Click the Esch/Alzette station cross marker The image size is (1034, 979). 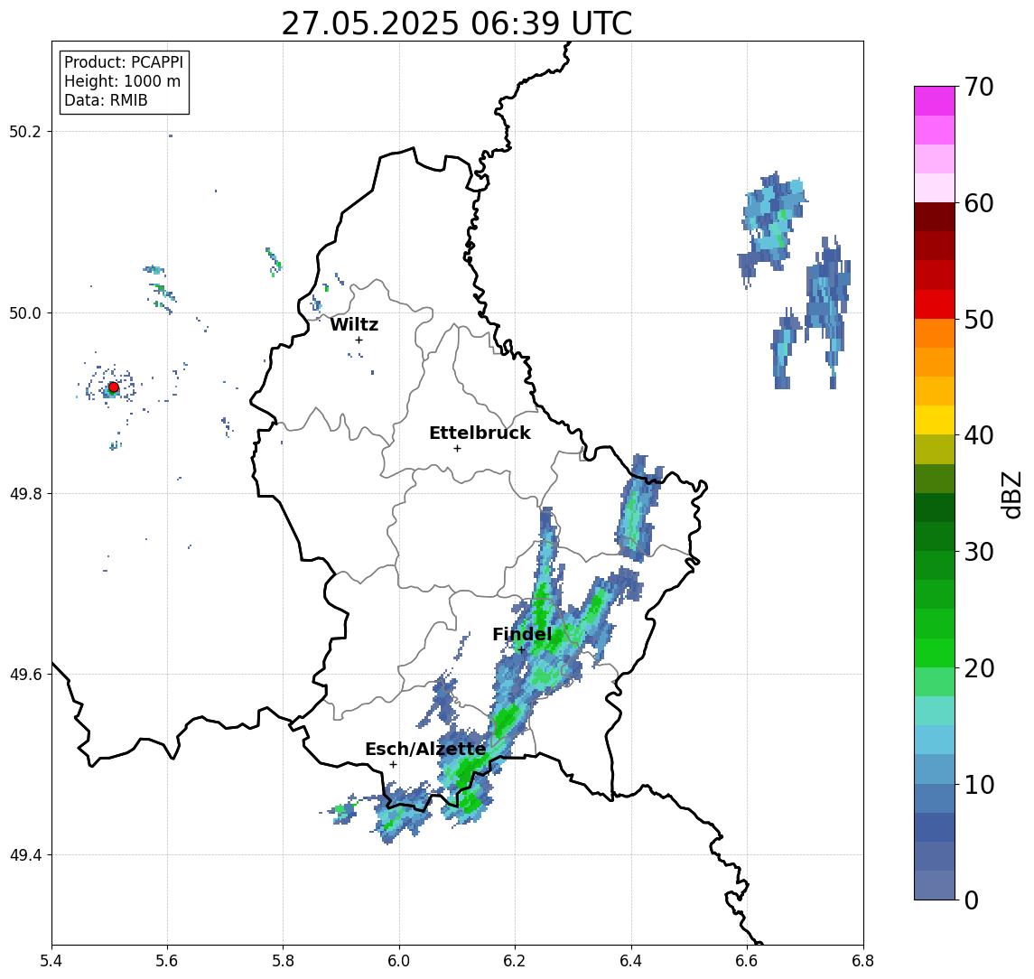[393, 765]
